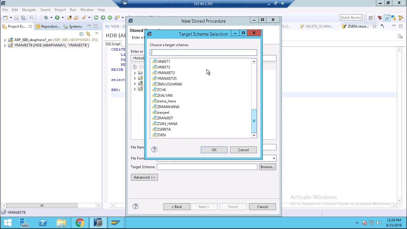The width and height of the screenshot is (407, 229).
Task: Click the flashlight Search toolbar icon
Action: coord(84,17)
